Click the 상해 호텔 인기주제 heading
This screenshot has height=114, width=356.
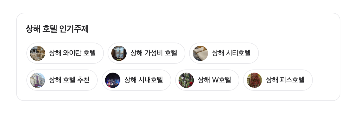click(57, 29)
